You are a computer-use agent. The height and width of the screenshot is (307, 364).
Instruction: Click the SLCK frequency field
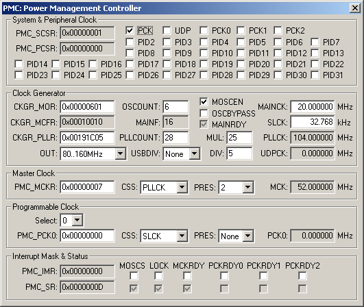pos(313,122)
